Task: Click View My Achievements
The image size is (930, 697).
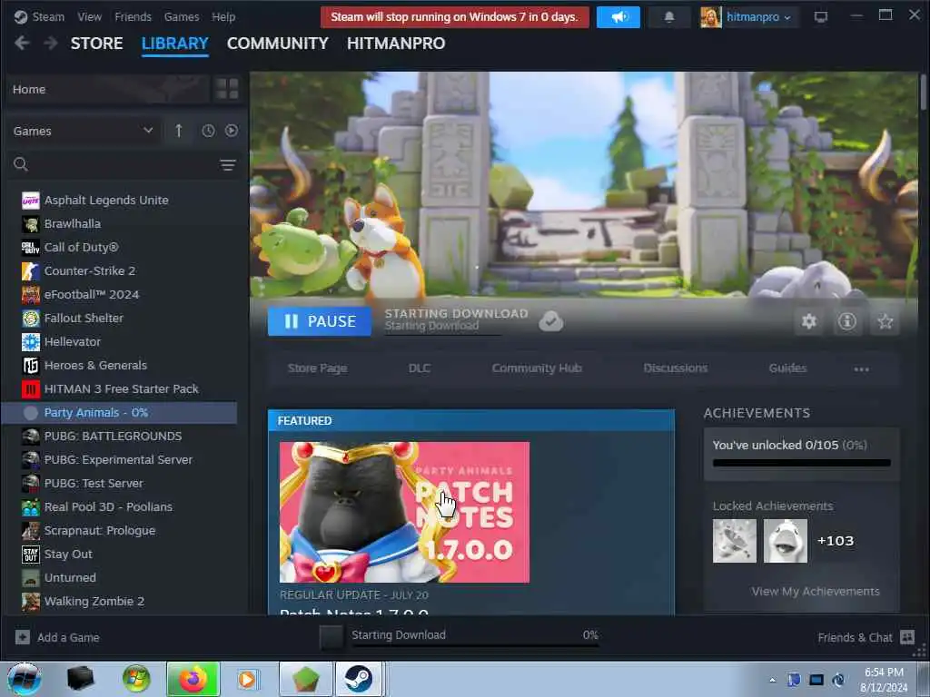Action: click(x=816, y=592)
